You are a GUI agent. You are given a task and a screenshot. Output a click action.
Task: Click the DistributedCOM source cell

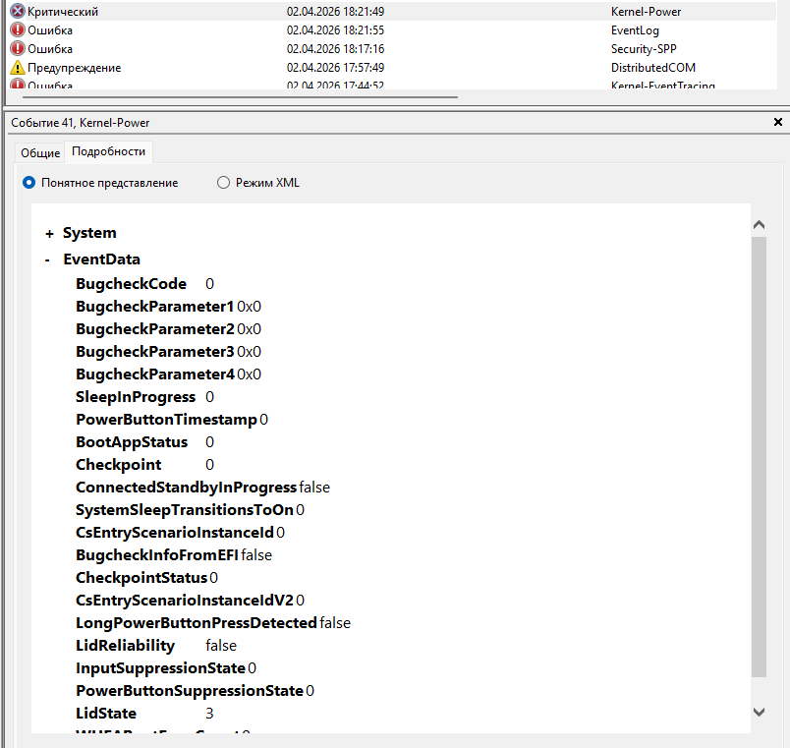[x=653, y=68]
